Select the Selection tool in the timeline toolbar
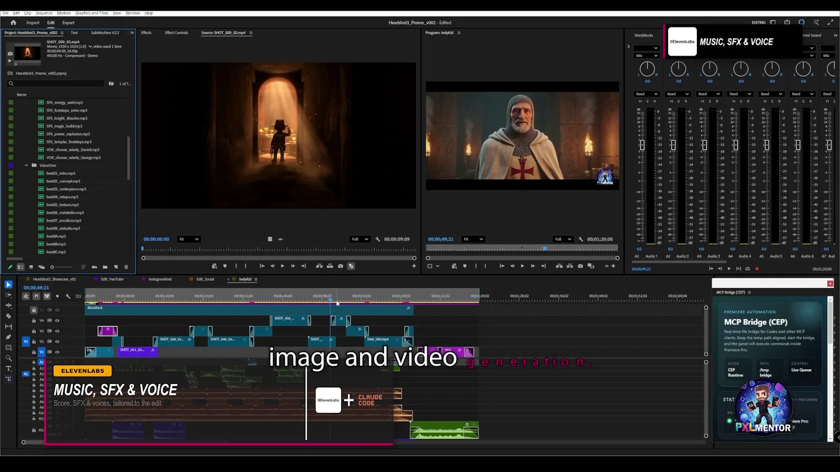This screenshot has width=840, height=472. tap(8, 285)
